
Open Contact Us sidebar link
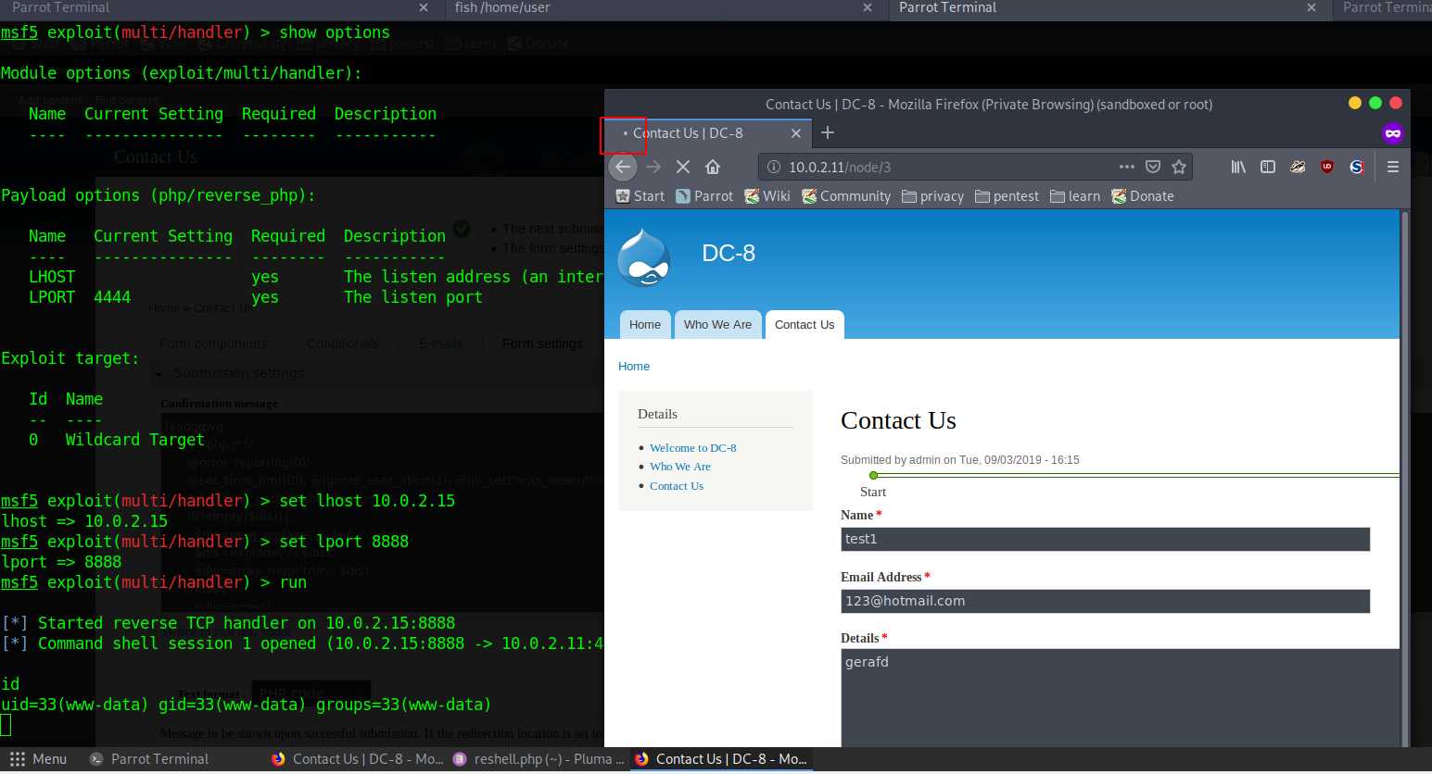click(x=677, y=486)
